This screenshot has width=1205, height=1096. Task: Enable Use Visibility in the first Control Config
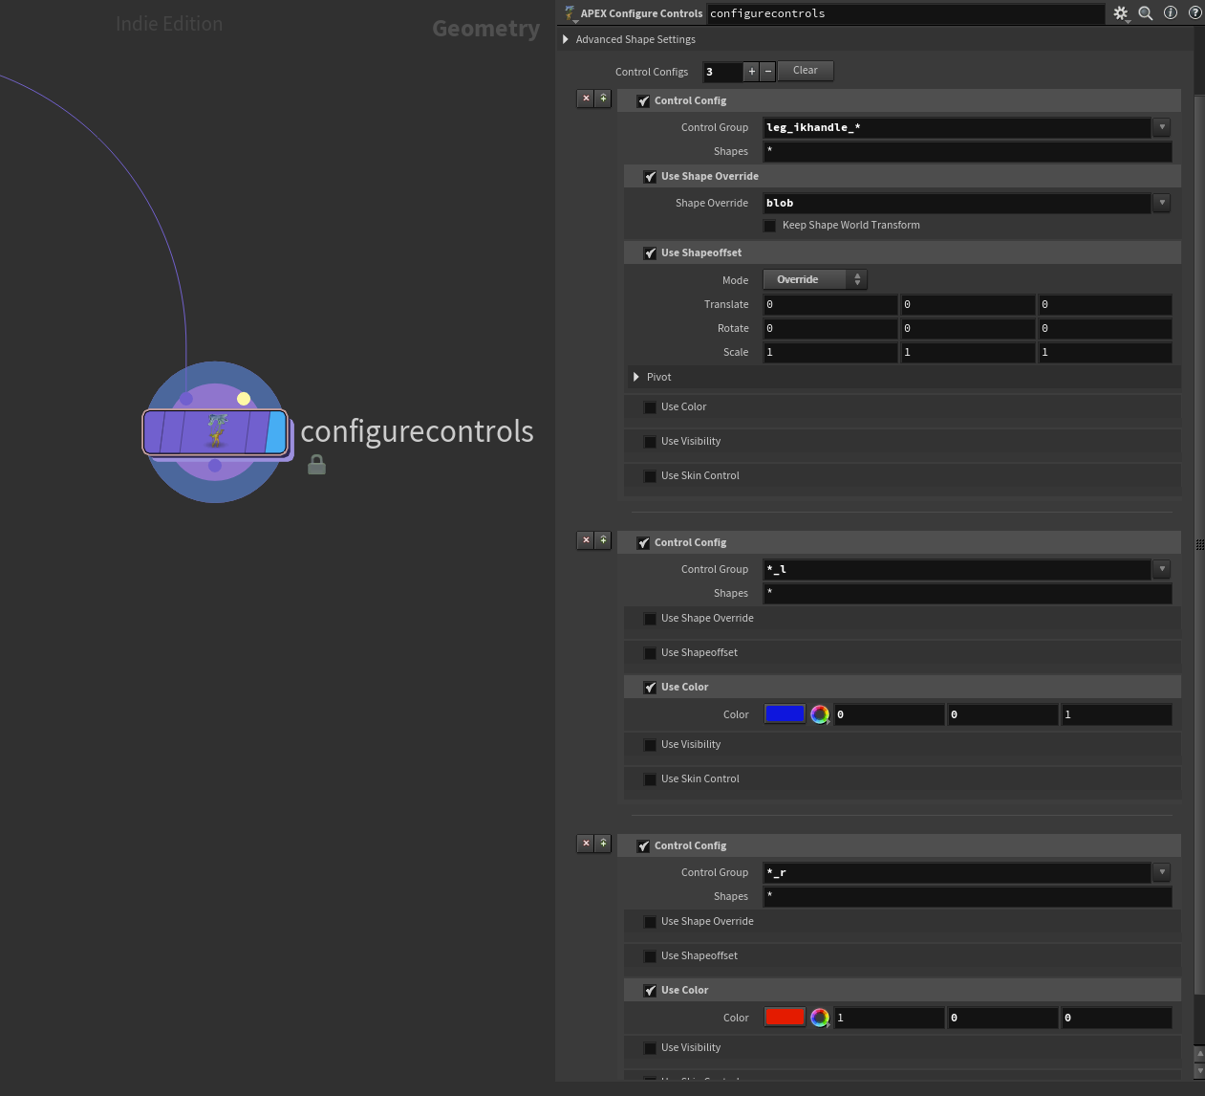pos(650,442)
